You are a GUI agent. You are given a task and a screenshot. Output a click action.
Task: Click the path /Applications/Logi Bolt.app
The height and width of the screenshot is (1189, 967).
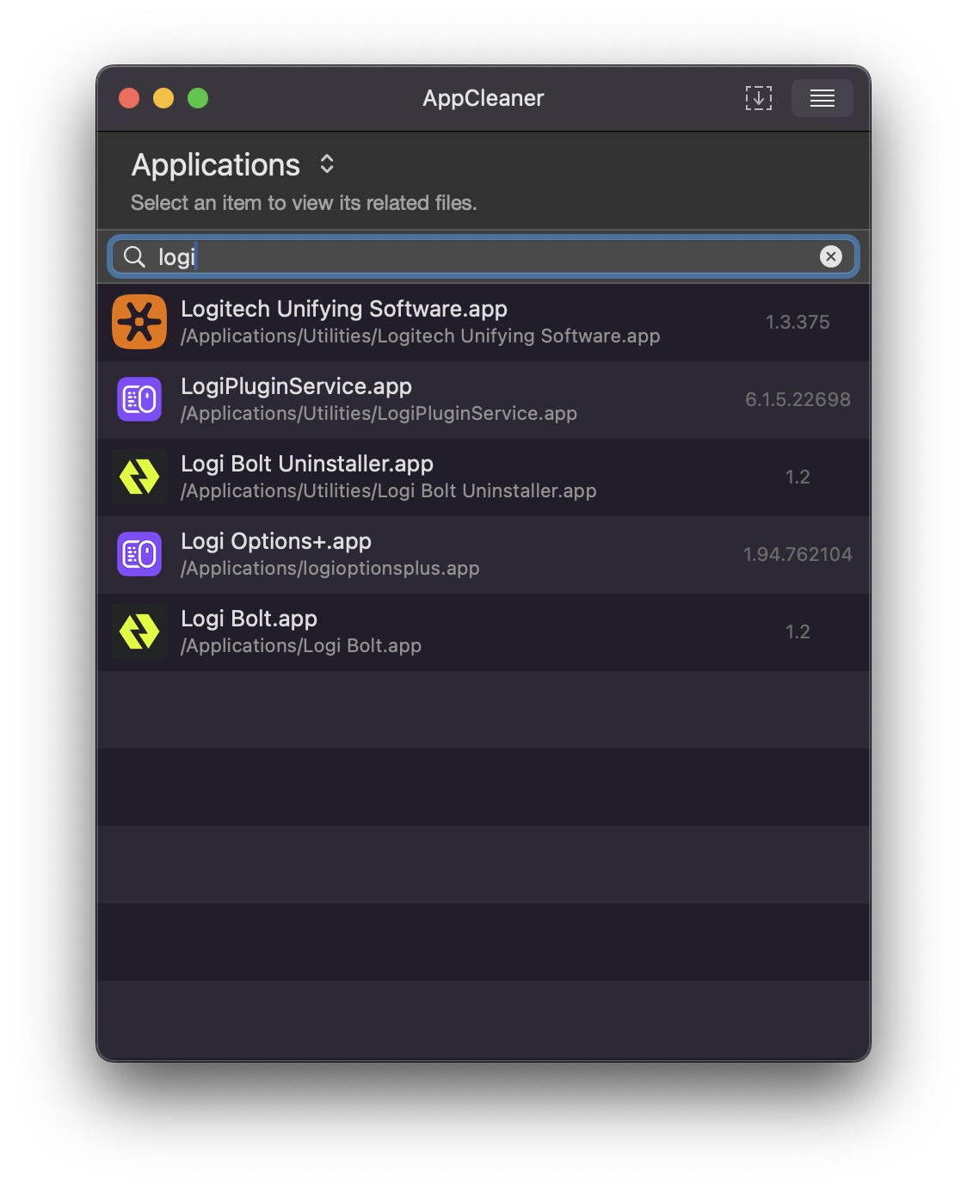[301, 646]
